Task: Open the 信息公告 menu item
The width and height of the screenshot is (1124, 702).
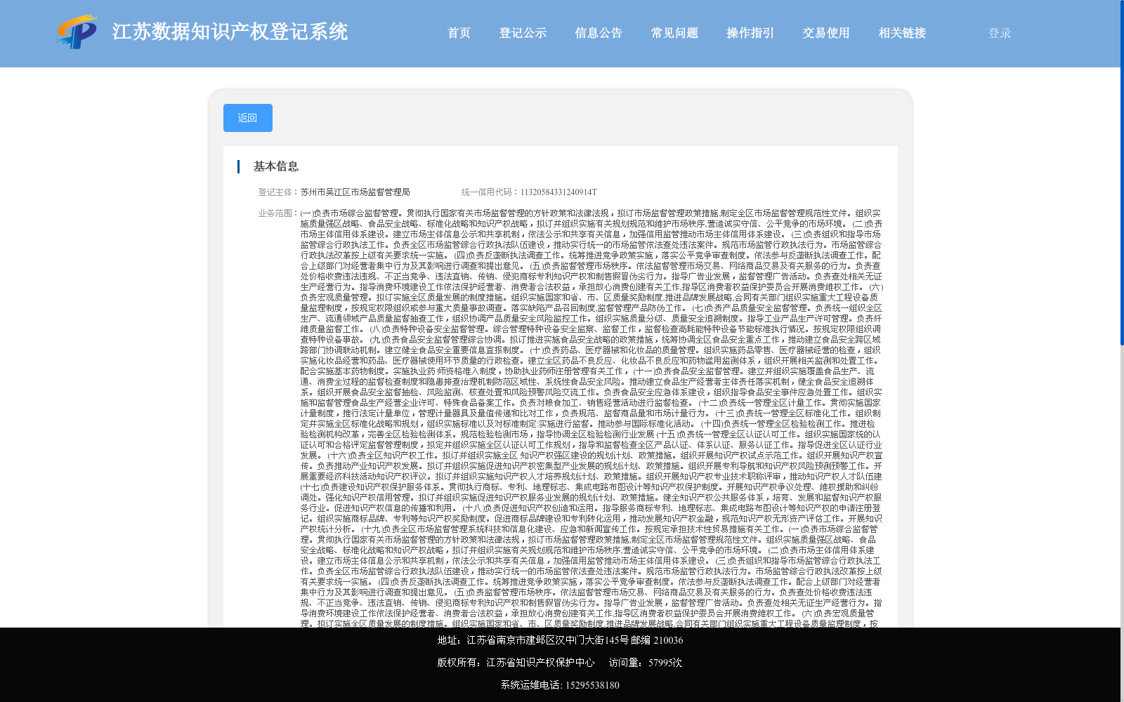Action: coord(599,33)
